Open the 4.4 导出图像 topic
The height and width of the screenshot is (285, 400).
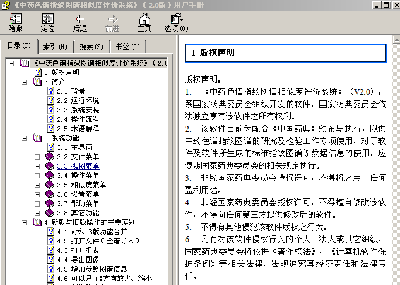[78, 260]
